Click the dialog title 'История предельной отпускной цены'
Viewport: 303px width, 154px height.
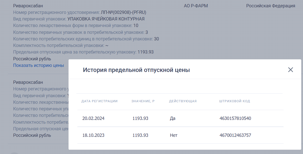click(136, 70)
